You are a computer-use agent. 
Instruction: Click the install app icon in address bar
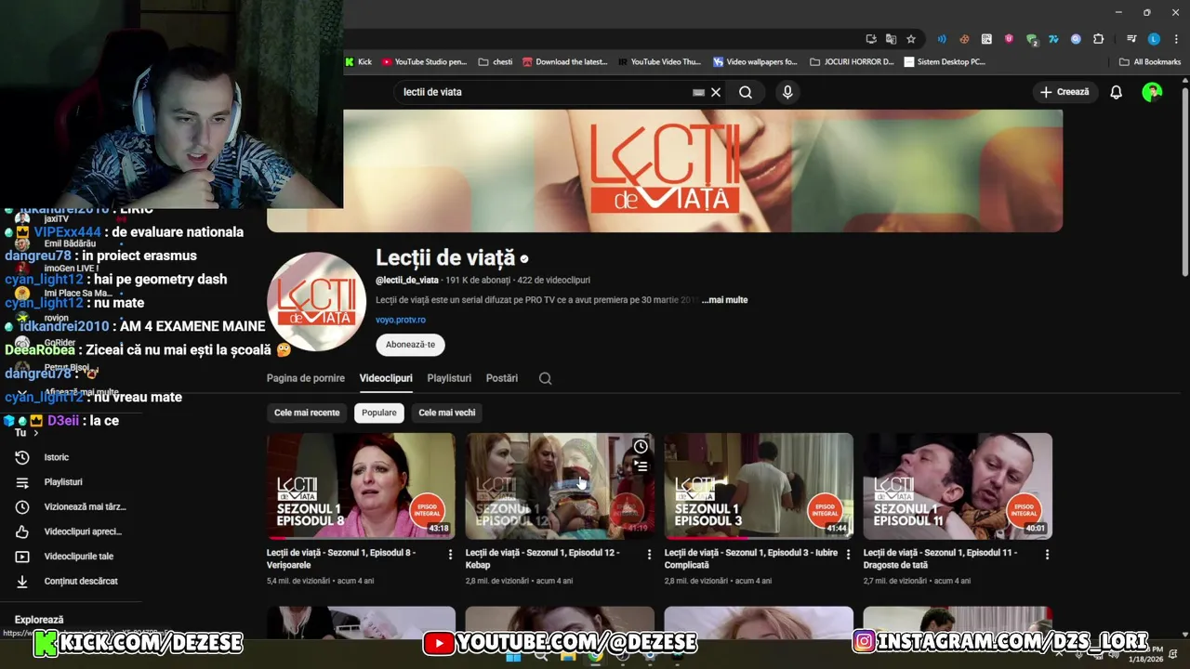click(x=871, y=39)
